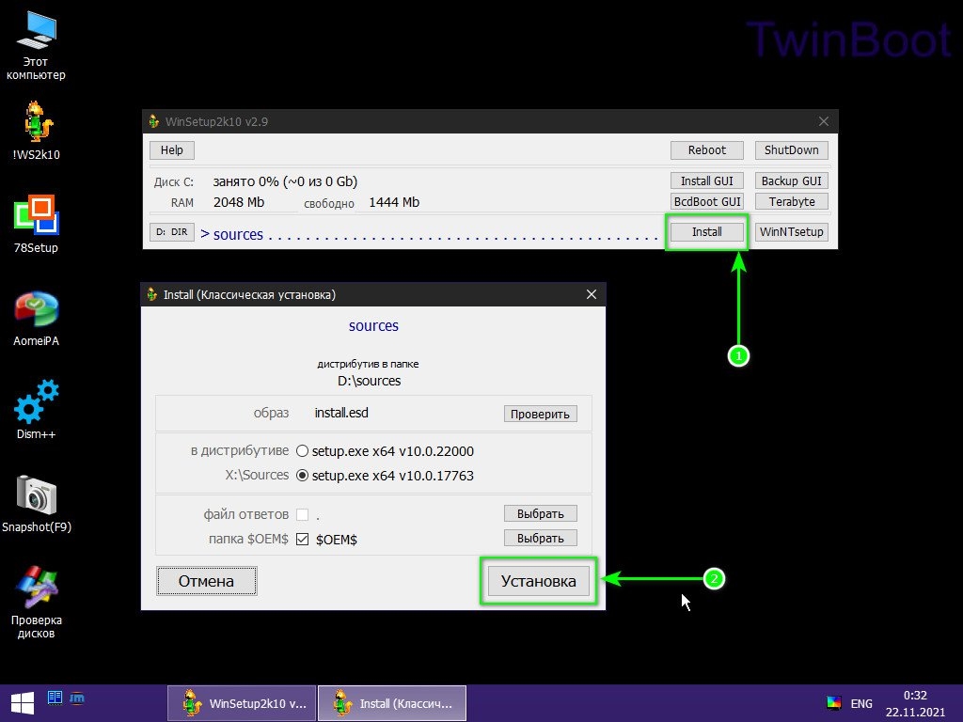Screen dimensions: 963x722
Task: Uncheck the папка $OEM$ checkbox
Action: tap(302, 539)
